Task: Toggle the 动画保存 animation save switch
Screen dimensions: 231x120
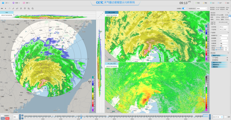Action: coord(2,116)
